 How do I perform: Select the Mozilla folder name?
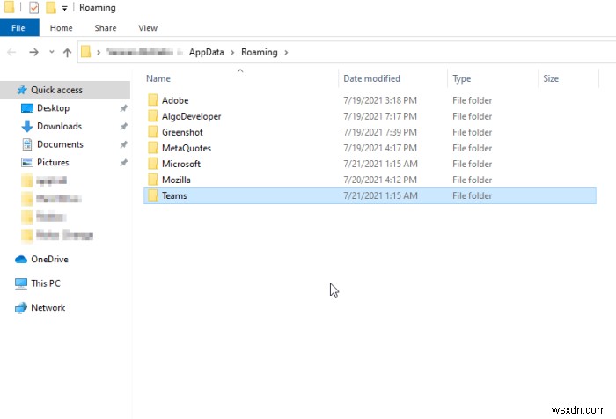[176, 180]
